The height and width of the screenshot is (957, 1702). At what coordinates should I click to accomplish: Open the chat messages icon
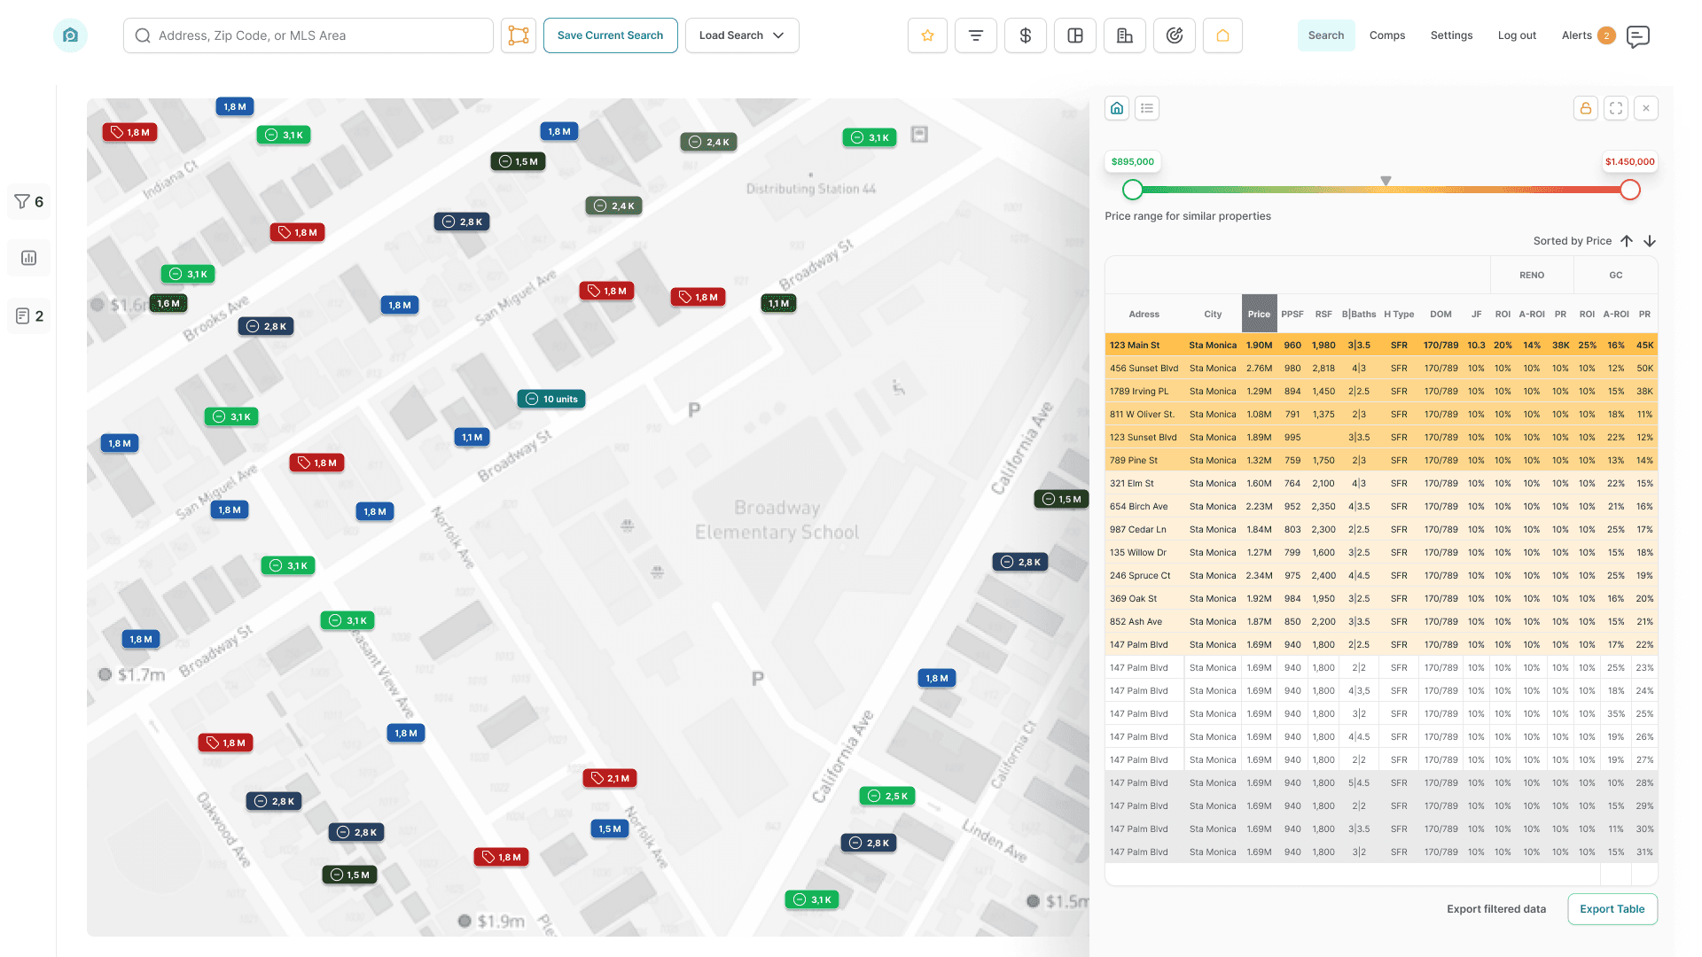1638,36
